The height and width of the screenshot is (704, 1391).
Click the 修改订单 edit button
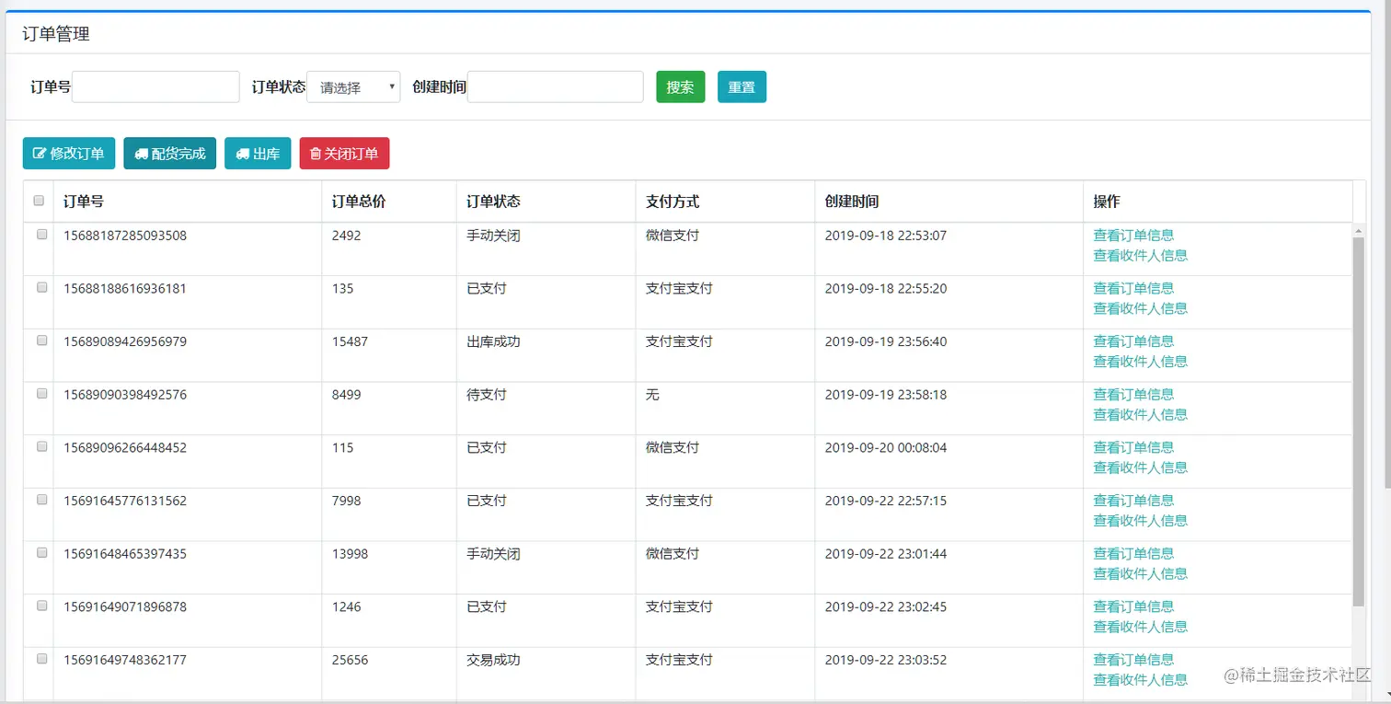click(x=69, y=154)
